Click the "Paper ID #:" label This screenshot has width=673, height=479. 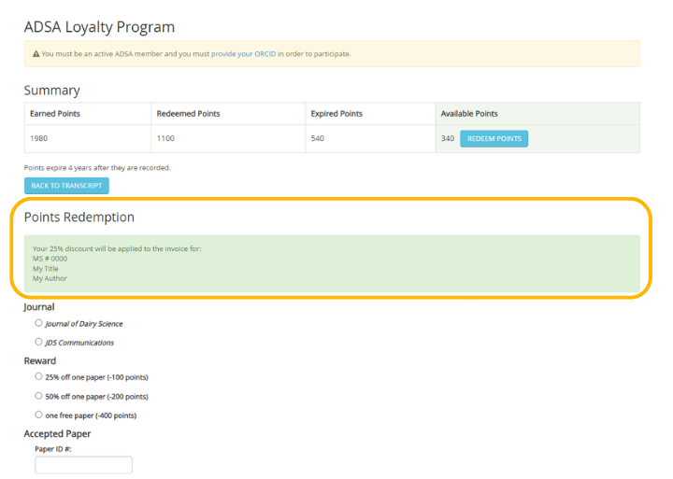[53, 449]
